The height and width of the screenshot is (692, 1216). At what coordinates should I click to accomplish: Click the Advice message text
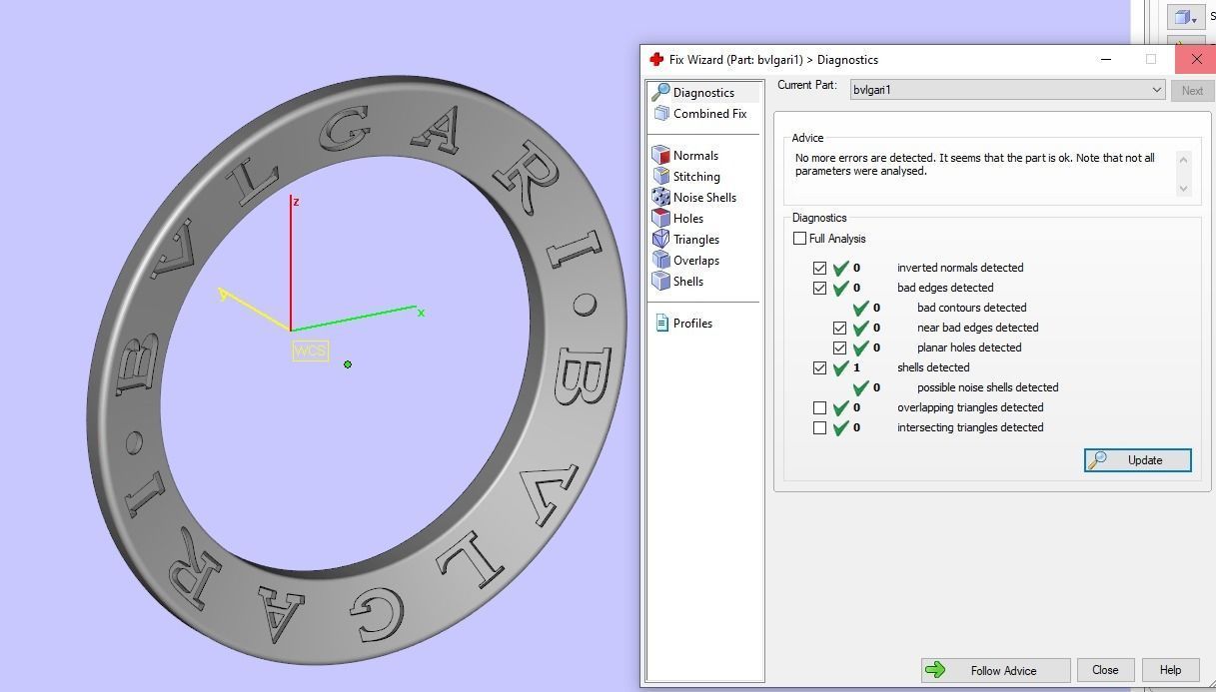pos(974,165)
